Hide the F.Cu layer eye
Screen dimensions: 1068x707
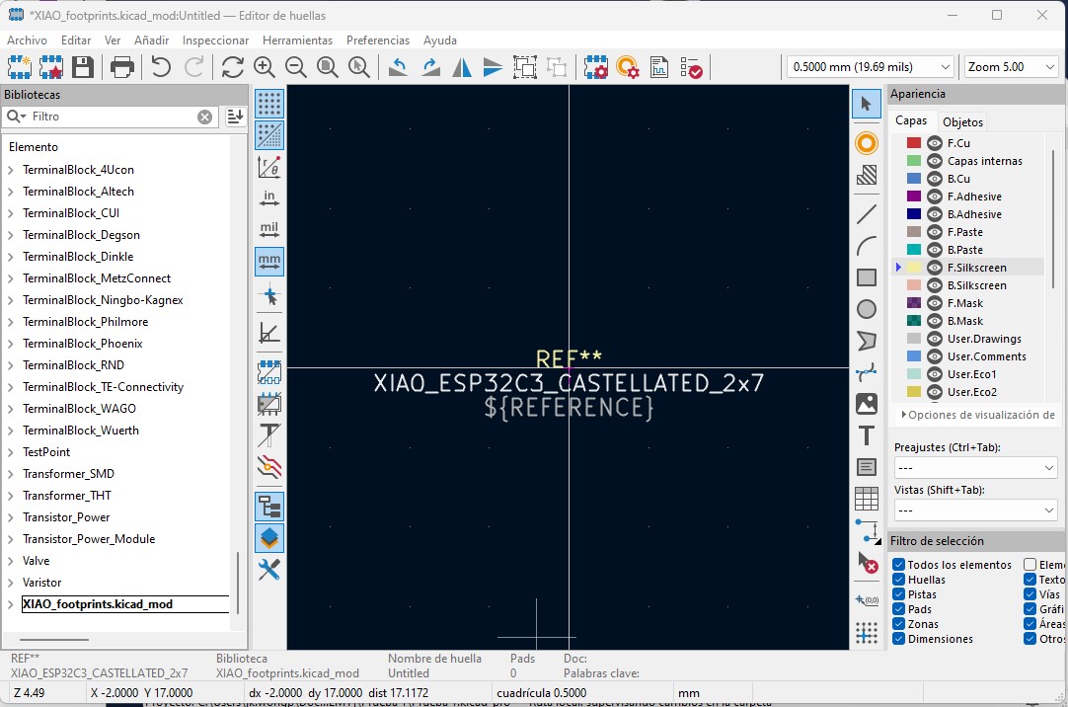point(935,143)
